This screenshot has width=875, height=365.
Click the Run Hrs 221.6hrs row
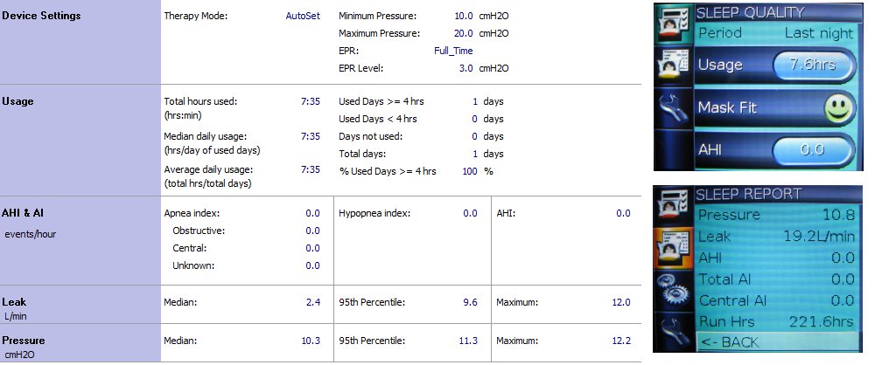click(776, 321)
